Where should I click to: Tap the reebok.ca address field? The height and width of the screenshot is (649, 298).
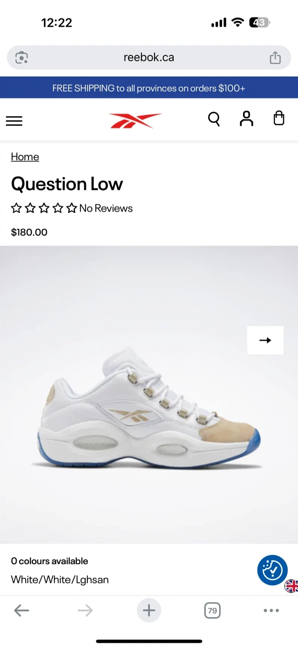[x=149, y=57]
